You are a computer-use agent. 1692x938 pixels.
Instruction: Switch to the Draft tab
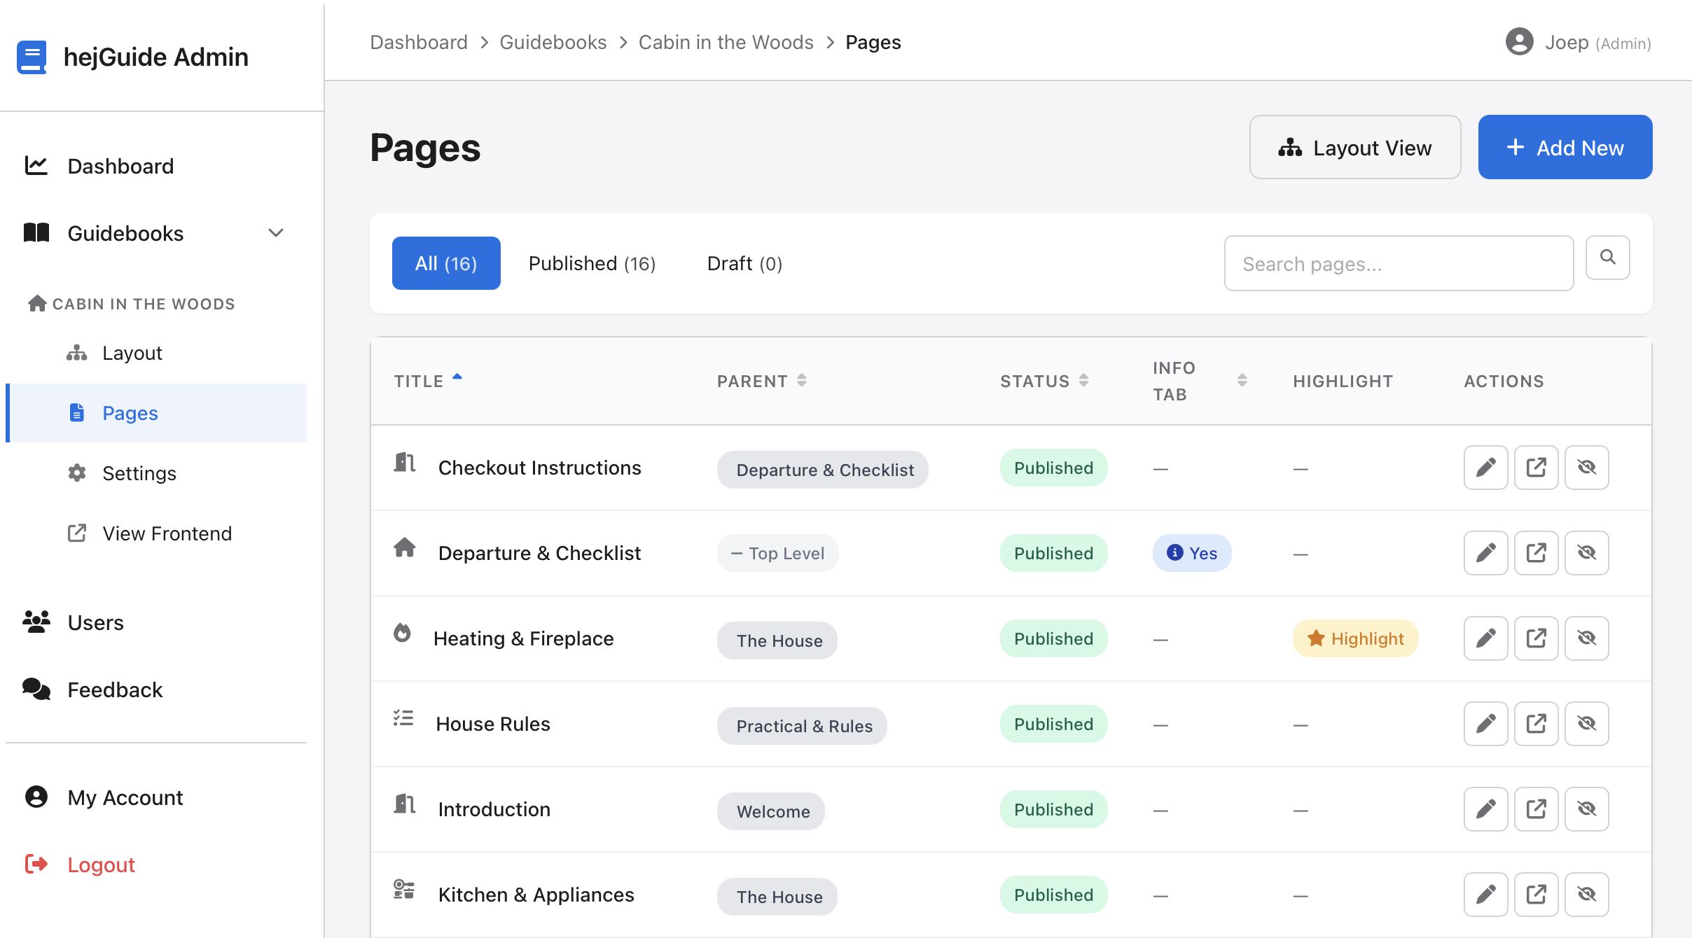point(744,263)
